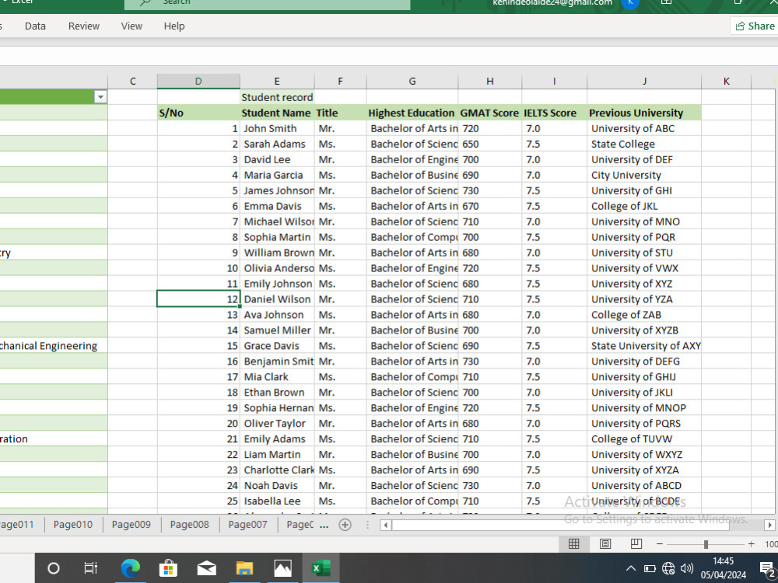Click zoom out minus button

click(x=660, y=544)
